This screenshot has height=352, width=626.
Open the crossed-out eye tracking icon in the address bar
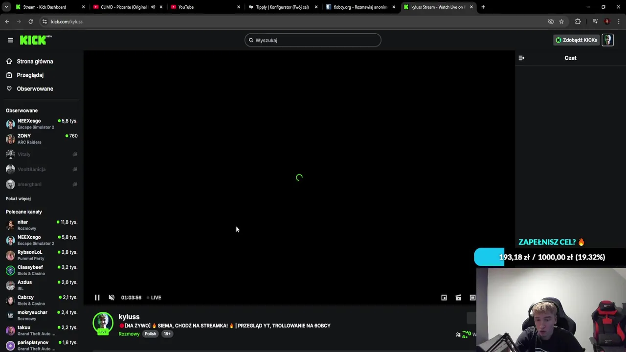pos(551,22)
